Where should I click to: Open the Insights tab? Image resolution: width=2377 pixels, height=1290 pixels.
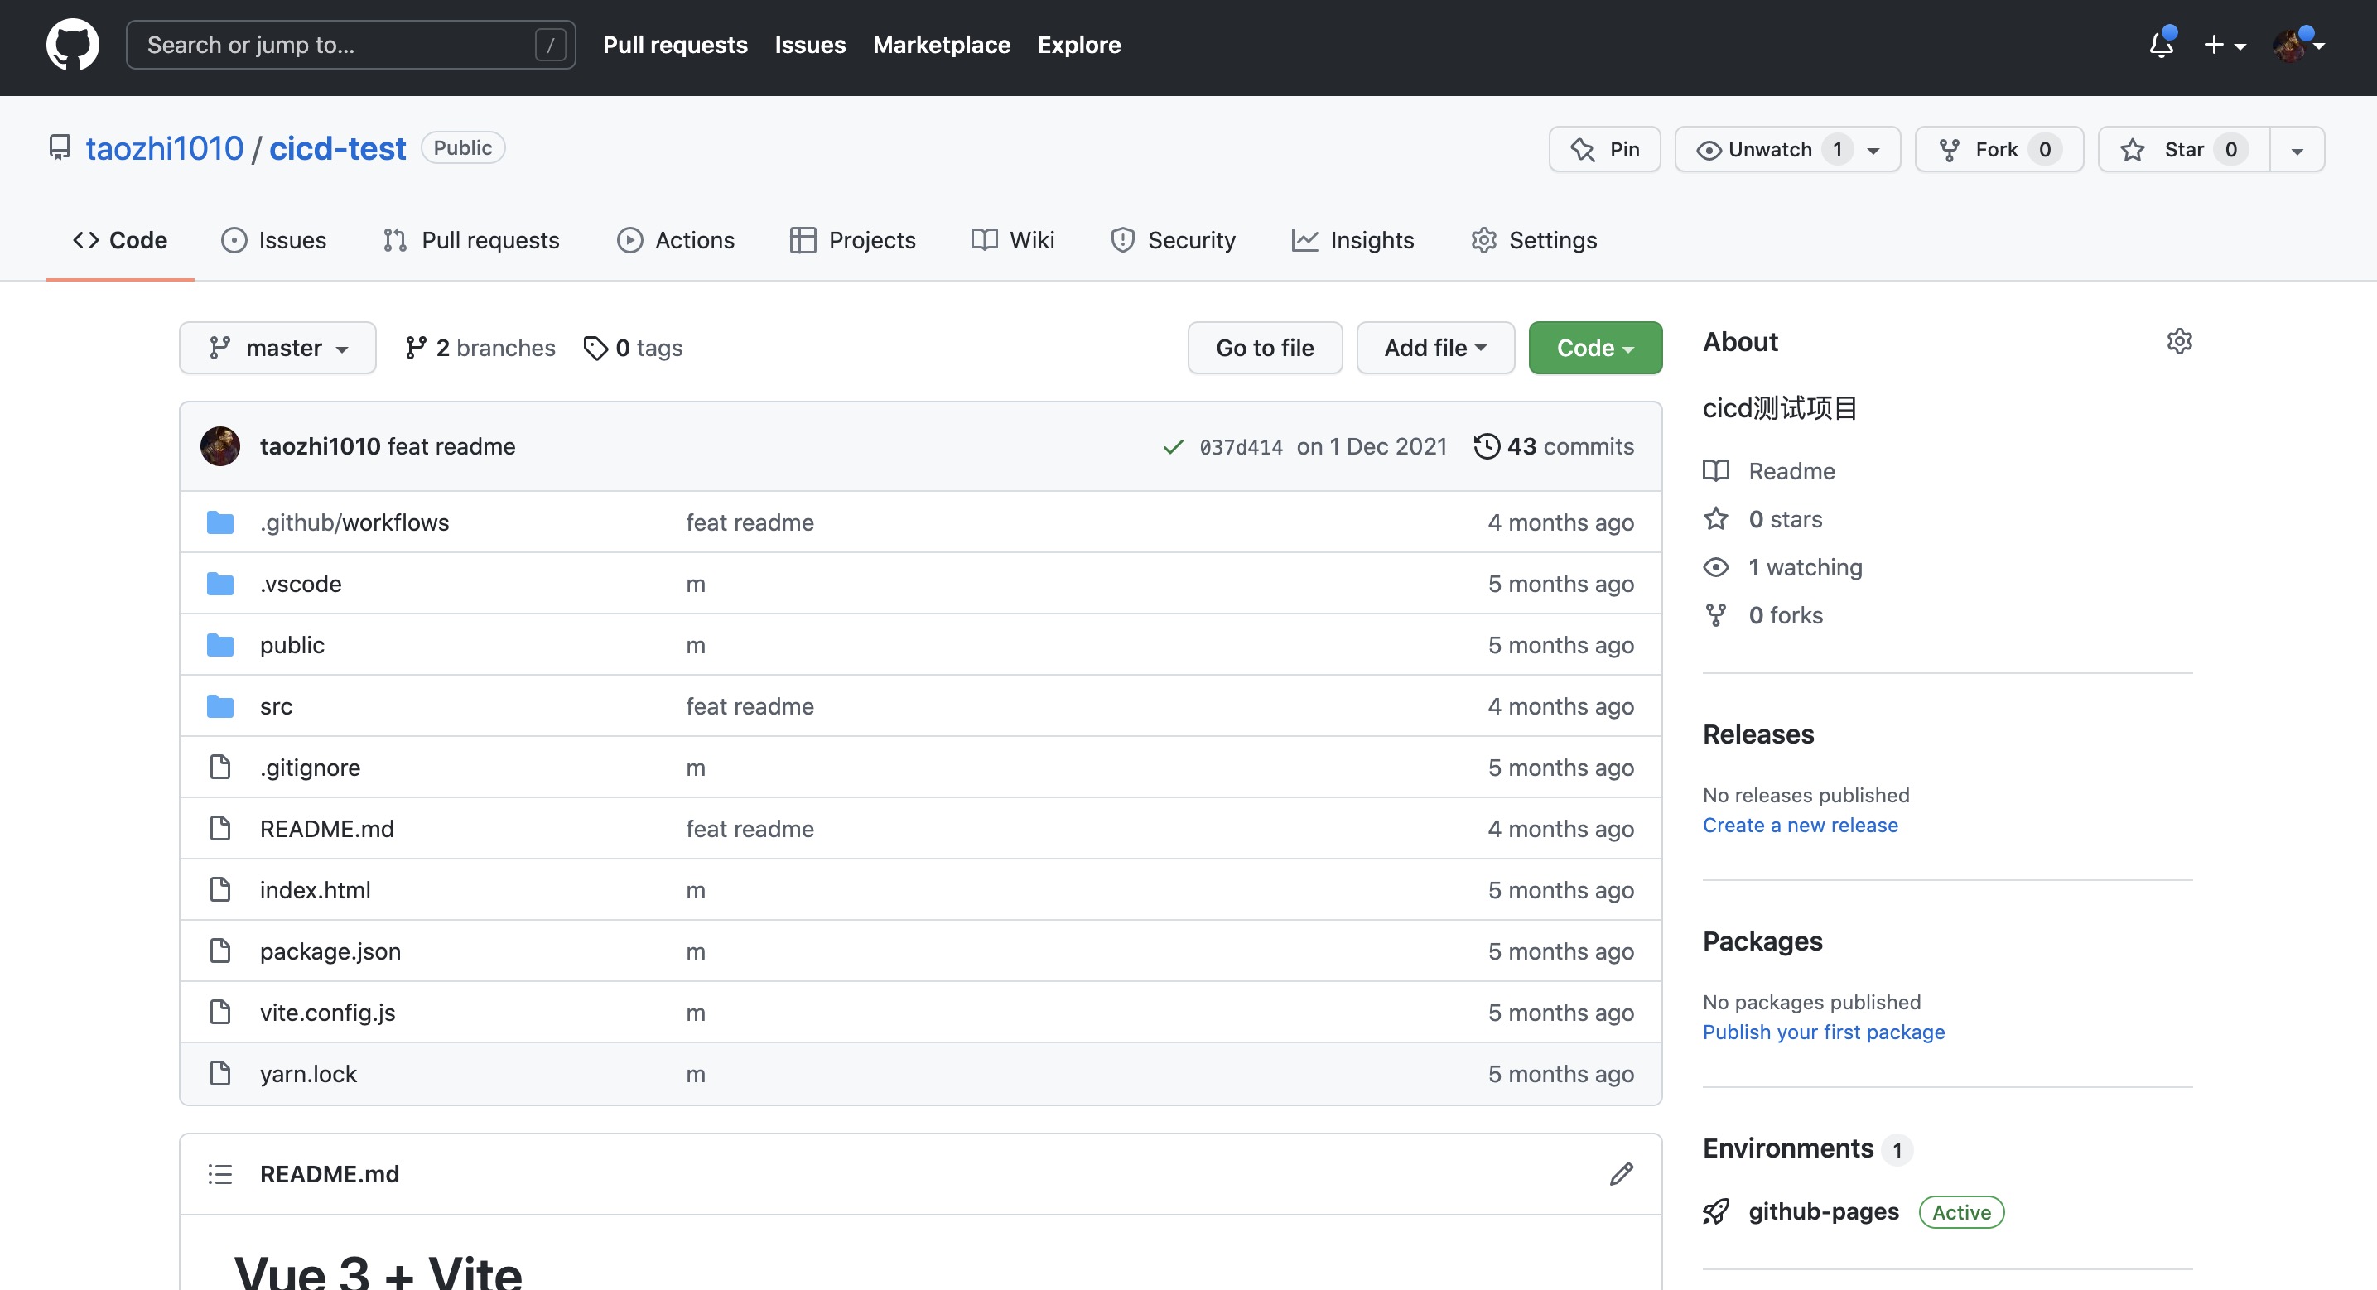(1352, 241)
